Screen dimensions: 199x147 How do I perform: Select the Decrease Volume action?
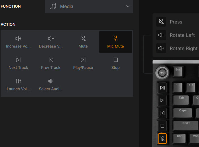coord(51,42)
